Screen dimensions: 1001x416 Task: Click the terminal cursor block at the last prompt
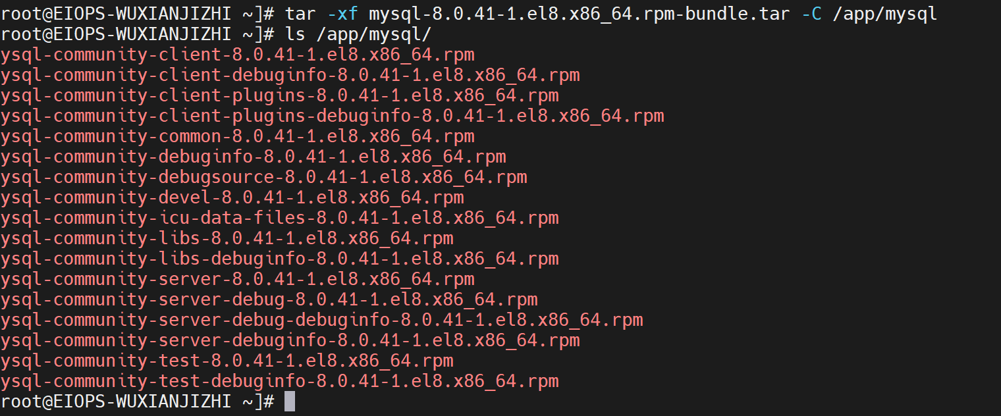pyautogui.click(x=290, y=402)
